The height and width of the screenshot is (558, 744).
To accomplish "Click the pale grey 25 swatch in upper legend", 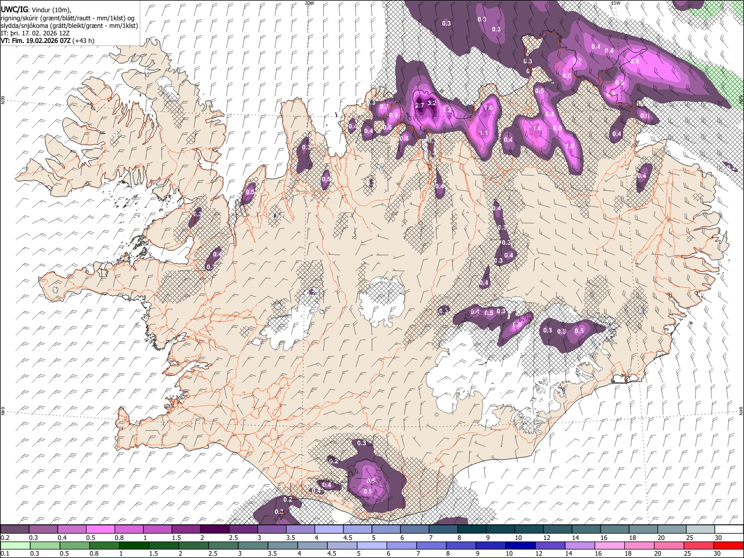I will pyautogui.click(x=701, y=529).
